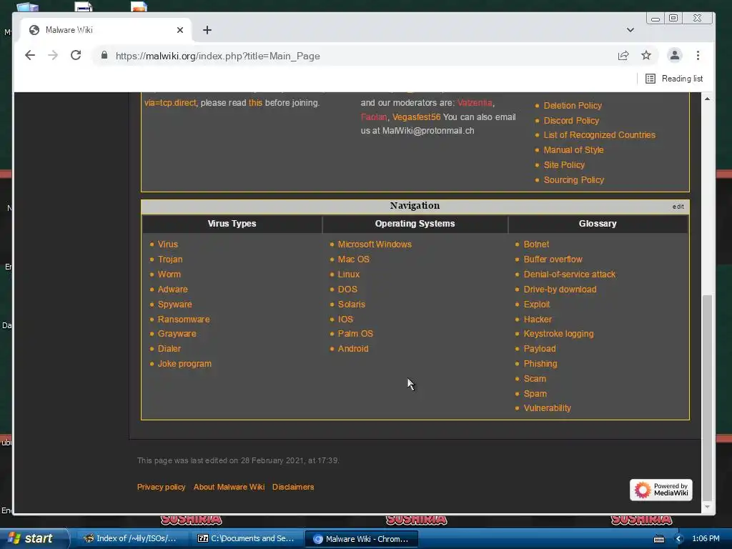Open the Denial-of-service attack link
The width and height of the screenshot is (732, 549).
(x=569, y=274)
